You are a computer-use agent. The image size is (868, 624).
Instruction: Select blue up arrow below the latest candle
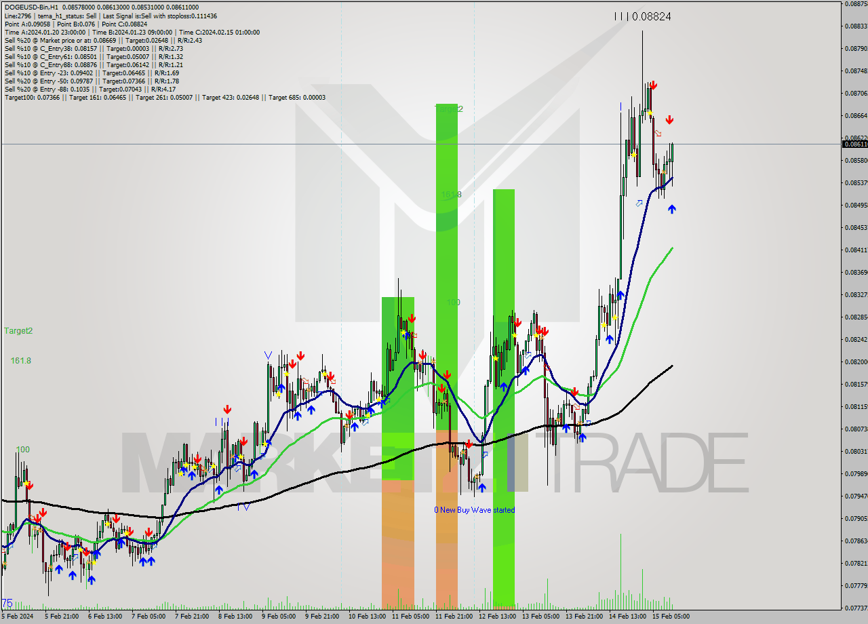tap(672, 209)
